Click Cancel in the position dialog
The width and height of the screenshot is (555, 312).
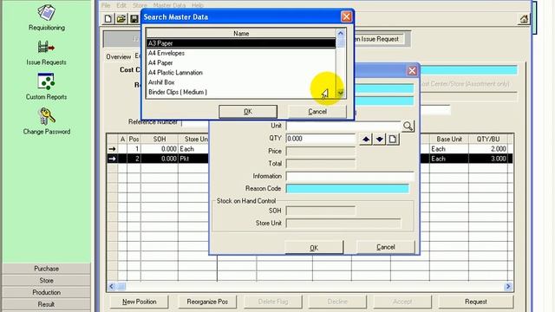tap(385, 247)
